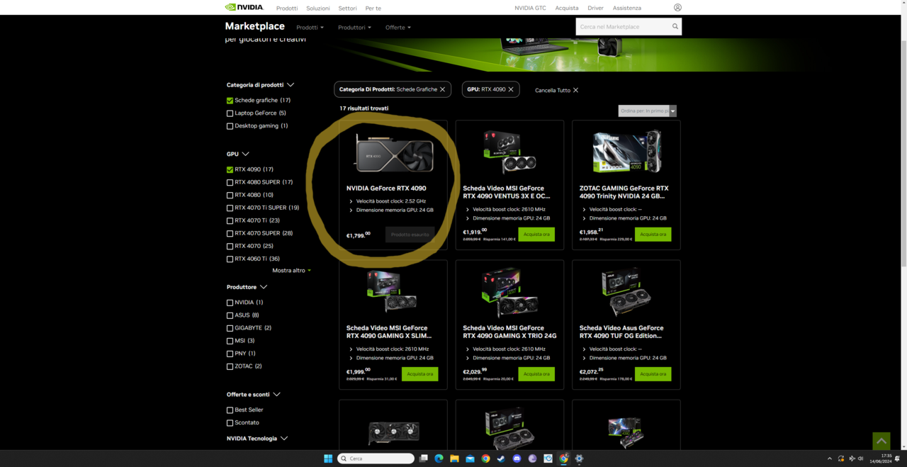Go to NVIDIA GTC link
Image resolution: width=907 pixels, height=467 pixels.
click(530, 9)
